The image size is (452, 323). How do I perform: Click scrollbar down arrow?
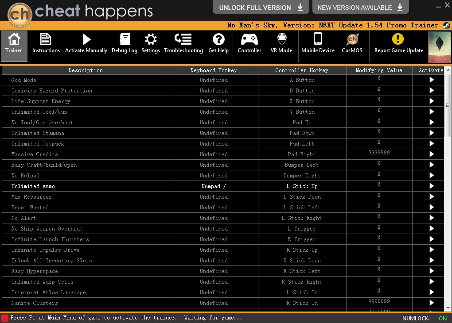[x=448, y=308]
